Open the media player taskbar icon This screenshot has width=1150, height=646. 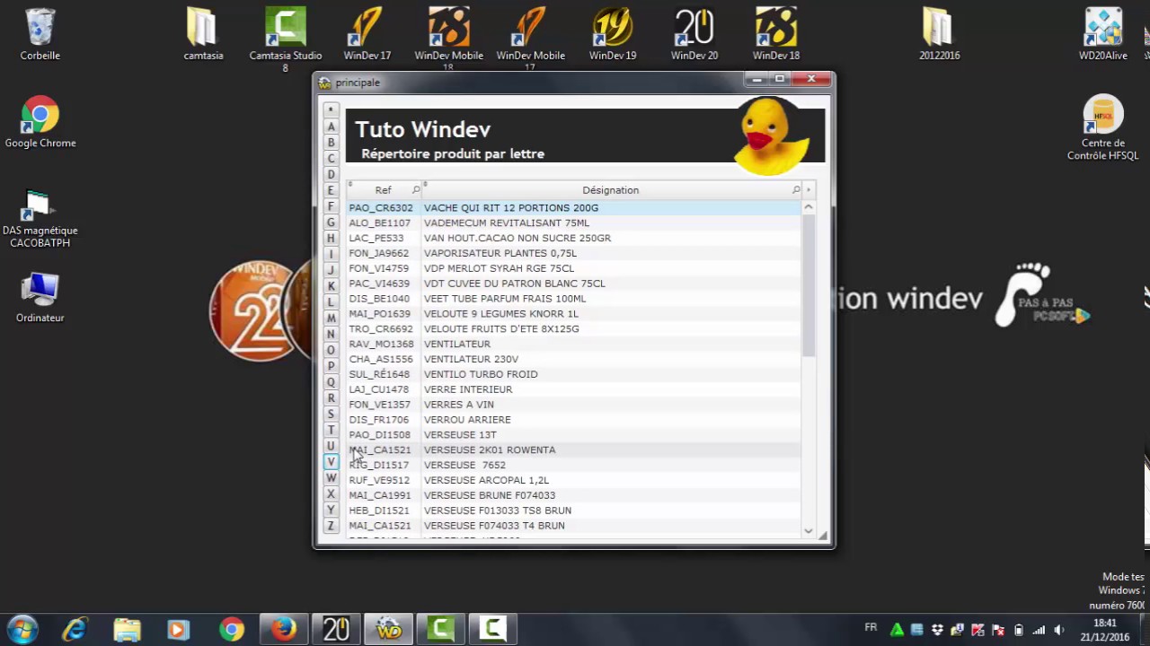coord(178,630)
